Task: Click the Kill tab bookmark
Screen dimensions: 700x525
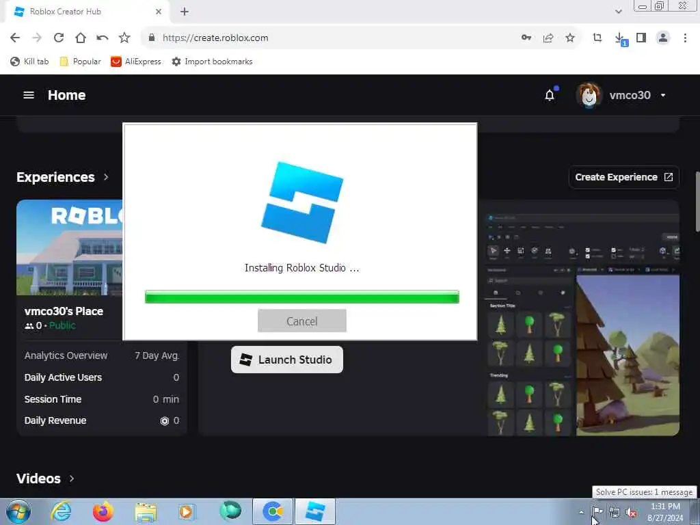Action: [x=29, y=62]
